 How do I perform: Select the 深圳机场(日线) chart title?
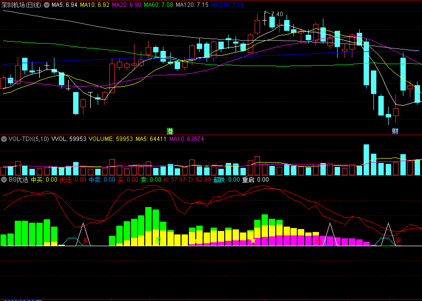21,5
